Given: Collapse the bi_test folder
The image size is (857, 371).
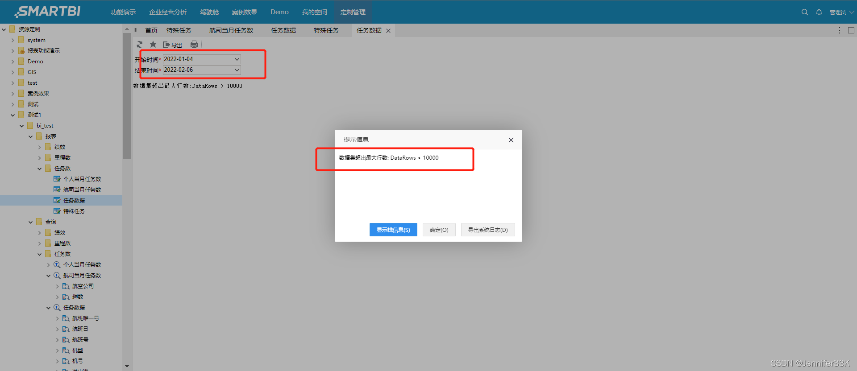Looking at the screenshot, I should coord(22,126).
